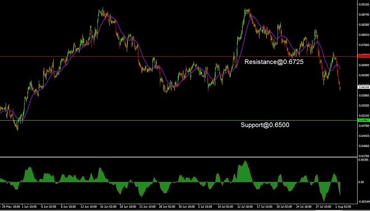Click the 13 Jun 10:00 date label
The image size is (370, 211).
[89, 207]
